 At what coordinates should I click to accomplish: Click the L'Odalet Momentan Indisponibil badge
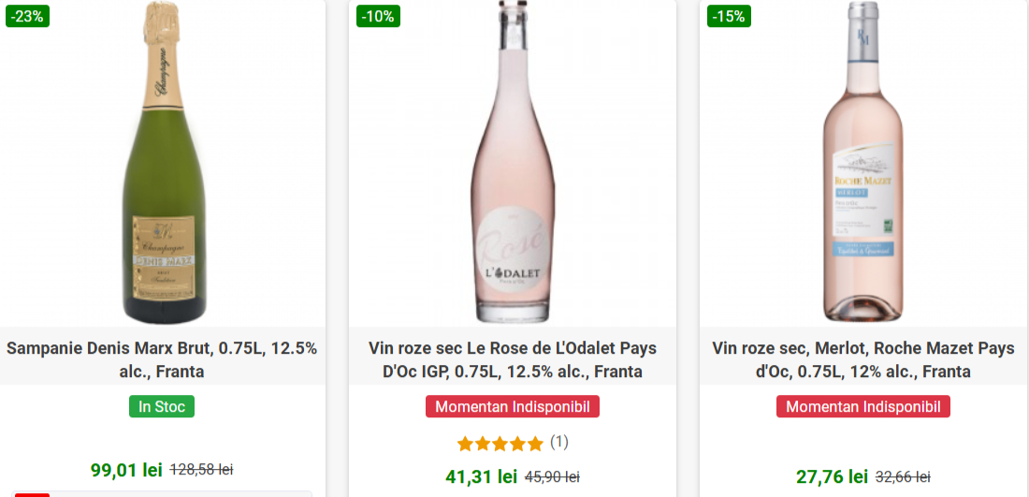tap(513, 407)
